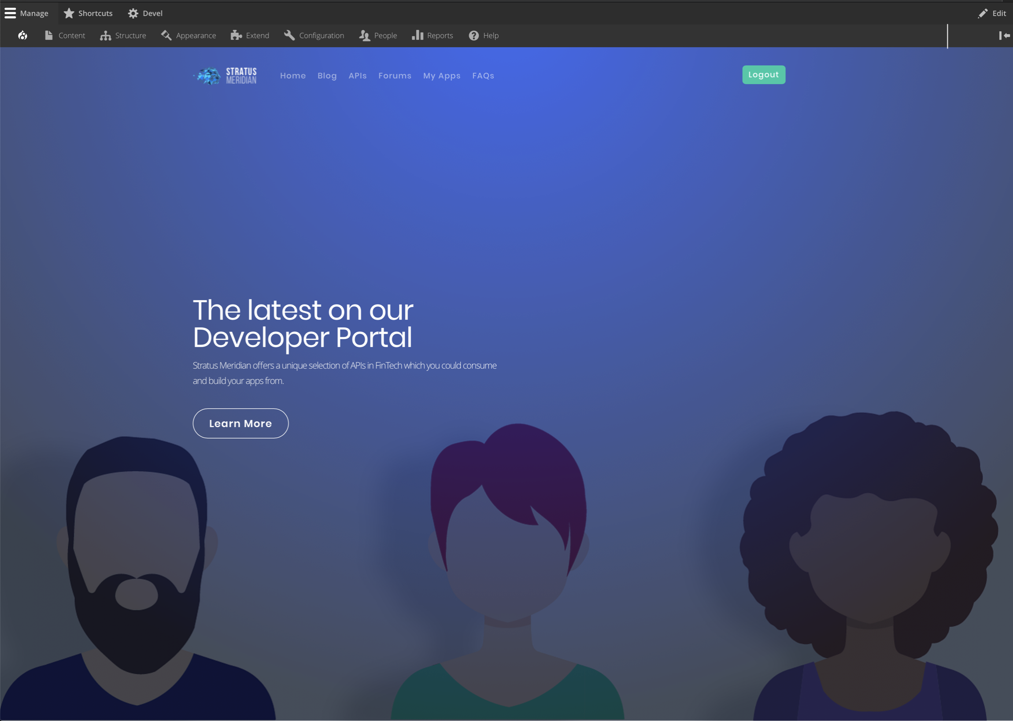Screen dimensions: 1013x721
Task: Click the Learn More button
Action: (240, 423)
